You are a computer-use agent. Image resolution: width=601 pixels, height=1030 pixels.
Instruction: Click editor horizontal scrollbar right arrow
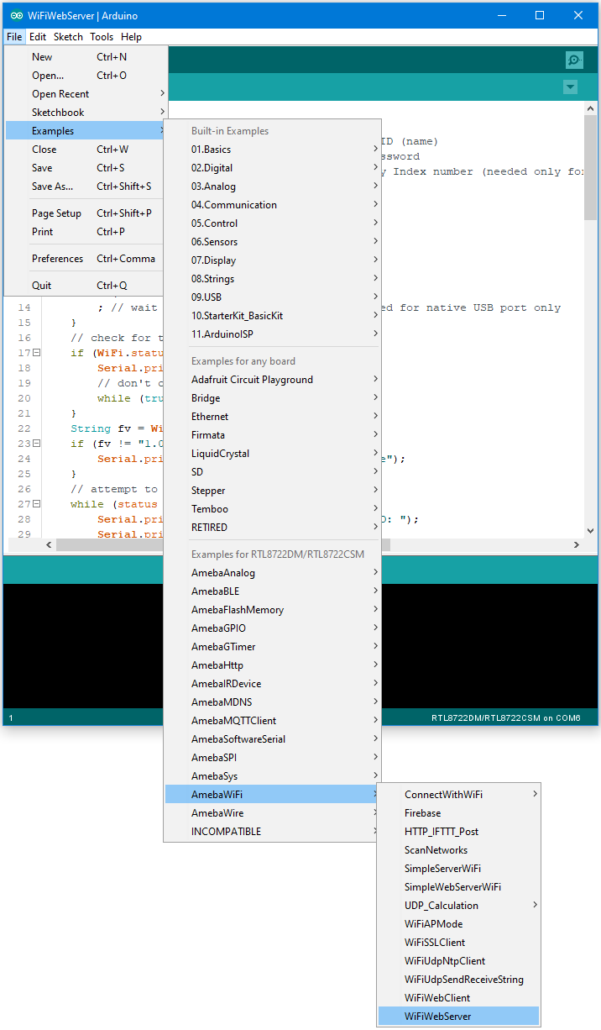coord(576,545)
